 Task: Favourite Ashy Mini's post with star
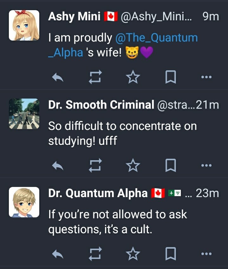133,77
